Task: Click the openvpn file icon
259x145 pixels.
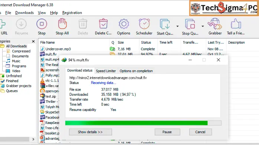Action: [42, 91]
